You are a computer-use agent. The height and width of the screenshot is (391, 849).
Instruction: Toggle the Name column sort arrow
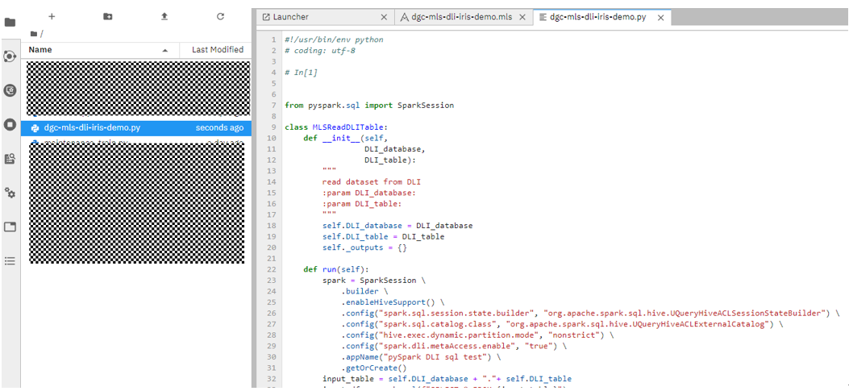pyautogui.click(x=165, y=50)
